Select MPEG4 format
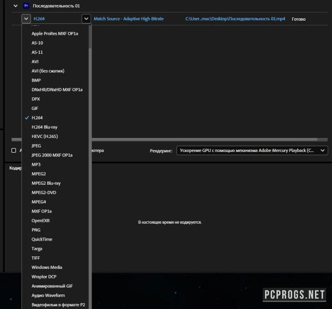The image size is (332, 309). pyautogui.click(x=39, y=202)
